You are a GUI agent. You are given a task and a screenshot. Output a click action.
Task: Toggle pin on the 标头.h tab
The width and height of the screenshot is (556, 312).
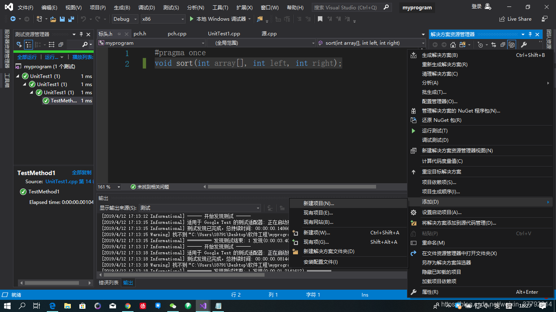(119, 34)
